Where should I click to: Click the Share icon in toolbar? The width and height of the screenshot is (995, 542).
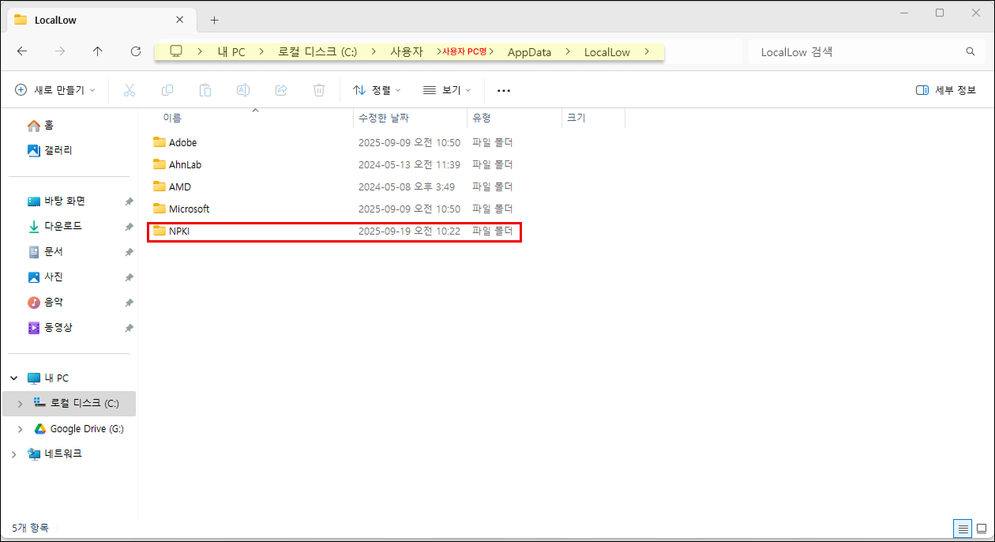(x=281, y=90)
